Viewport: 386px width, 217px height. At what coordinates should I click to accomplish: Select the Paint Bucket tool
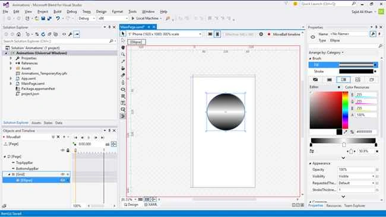123,68
